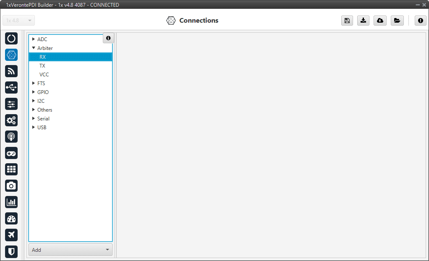Click the info button above connections tree

point(108,38)
